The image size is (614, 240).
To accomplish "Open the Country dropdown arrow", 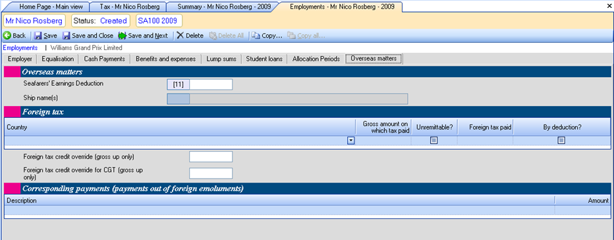I will pyautogui.click(x=351, y=140).
